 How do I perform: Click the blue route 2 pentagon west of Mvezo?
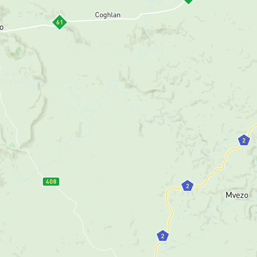187,185
